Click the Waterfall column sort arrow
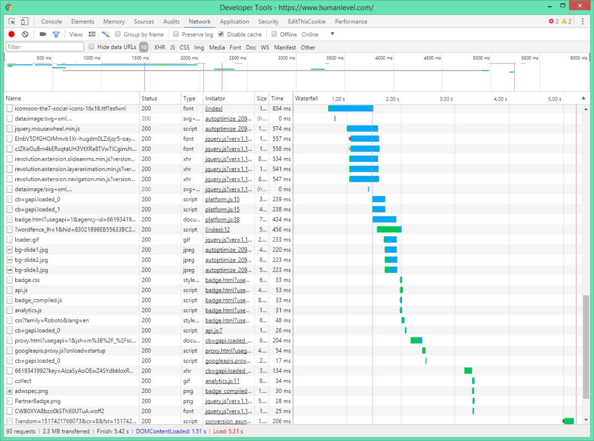The height and width of the screenshot is (441, 594). click(583, 98)
